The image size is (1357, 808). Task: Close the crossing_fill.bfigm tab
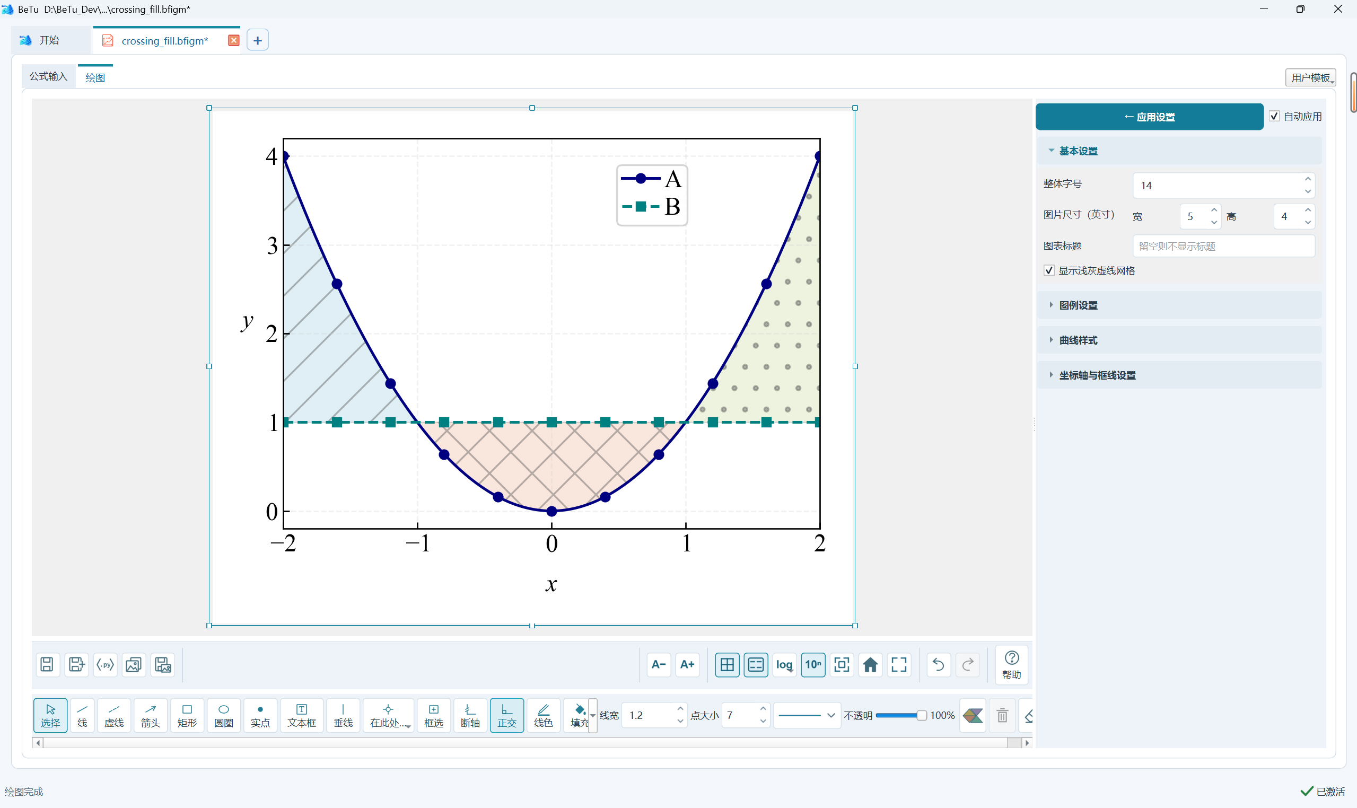point(234,40)
